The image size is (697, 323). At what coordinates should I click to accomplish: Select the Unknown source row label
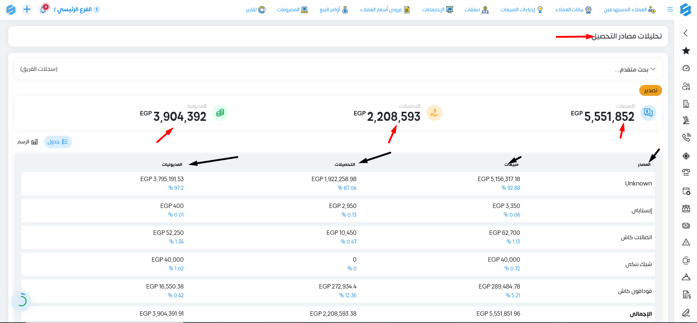(x=638, y=184)
